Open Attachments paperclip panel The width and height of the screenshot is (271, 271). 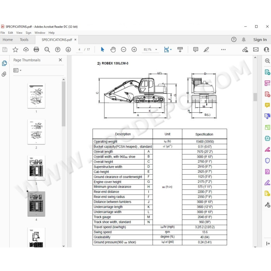pyautogui.click(x=4, y=74)
